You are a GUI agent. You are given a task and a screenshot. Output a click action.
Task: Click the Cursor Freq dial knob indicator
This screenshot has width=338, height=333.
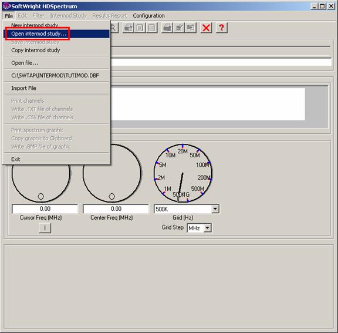(40, 196)
